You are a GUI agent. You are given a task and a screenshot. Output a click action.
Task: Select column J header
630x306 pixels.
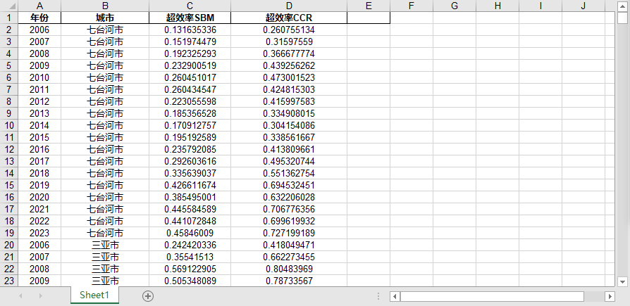(x=583, y=6)
